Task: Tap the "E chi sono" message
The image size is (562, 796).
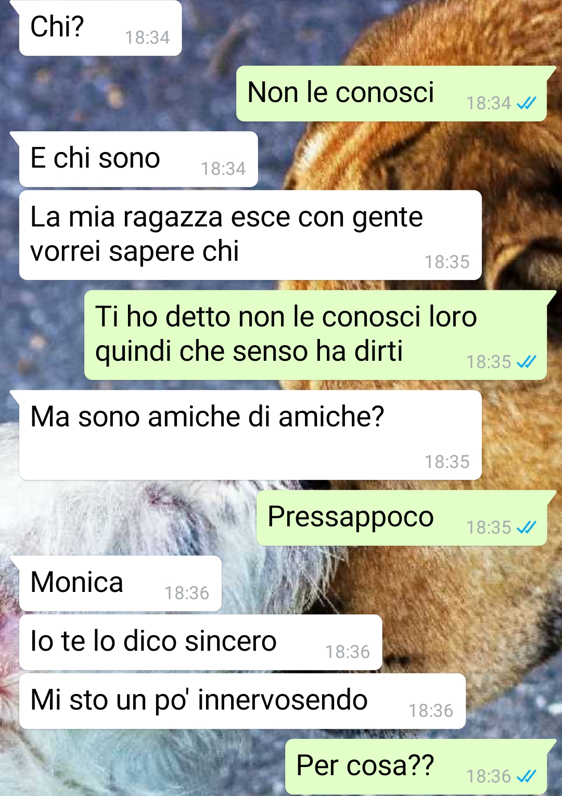Action: click(138, 159)
